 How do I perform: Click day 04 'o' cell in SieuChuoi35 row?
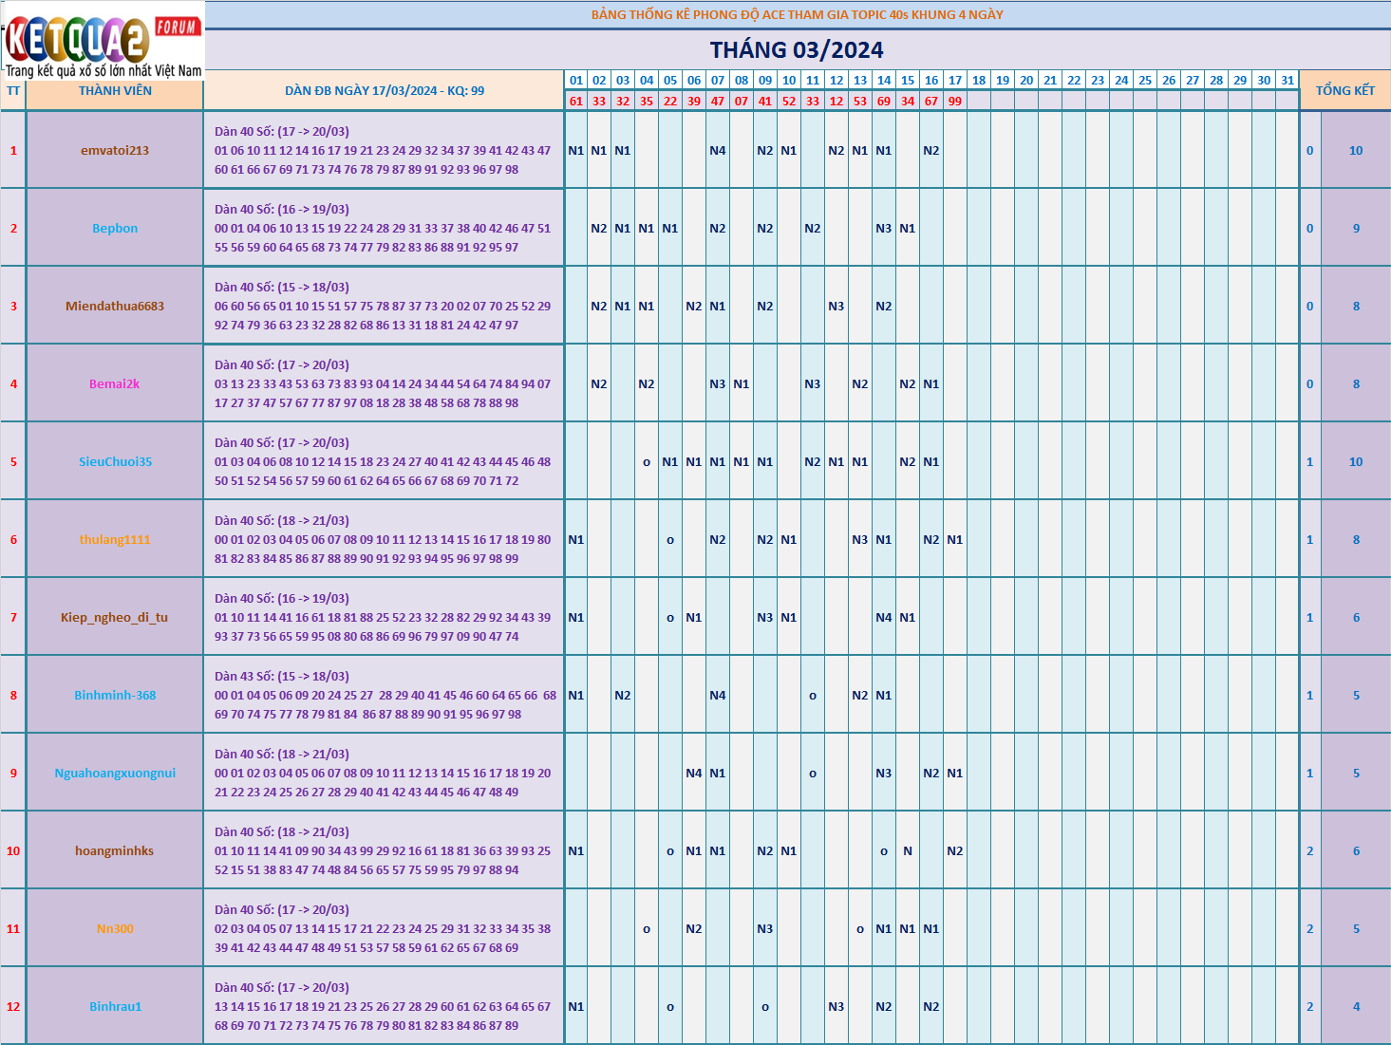(647, 463)
